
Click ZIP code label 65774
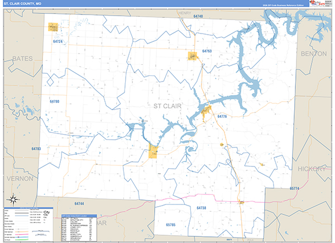[294, 188]
